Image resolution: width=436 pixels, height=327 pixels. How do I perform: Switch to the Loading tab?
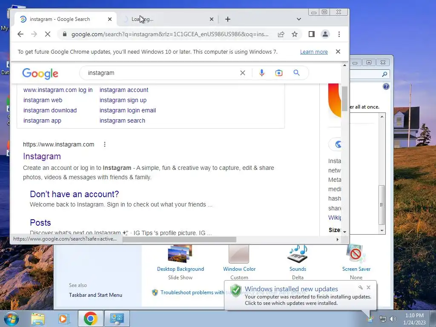click(167, 19)
